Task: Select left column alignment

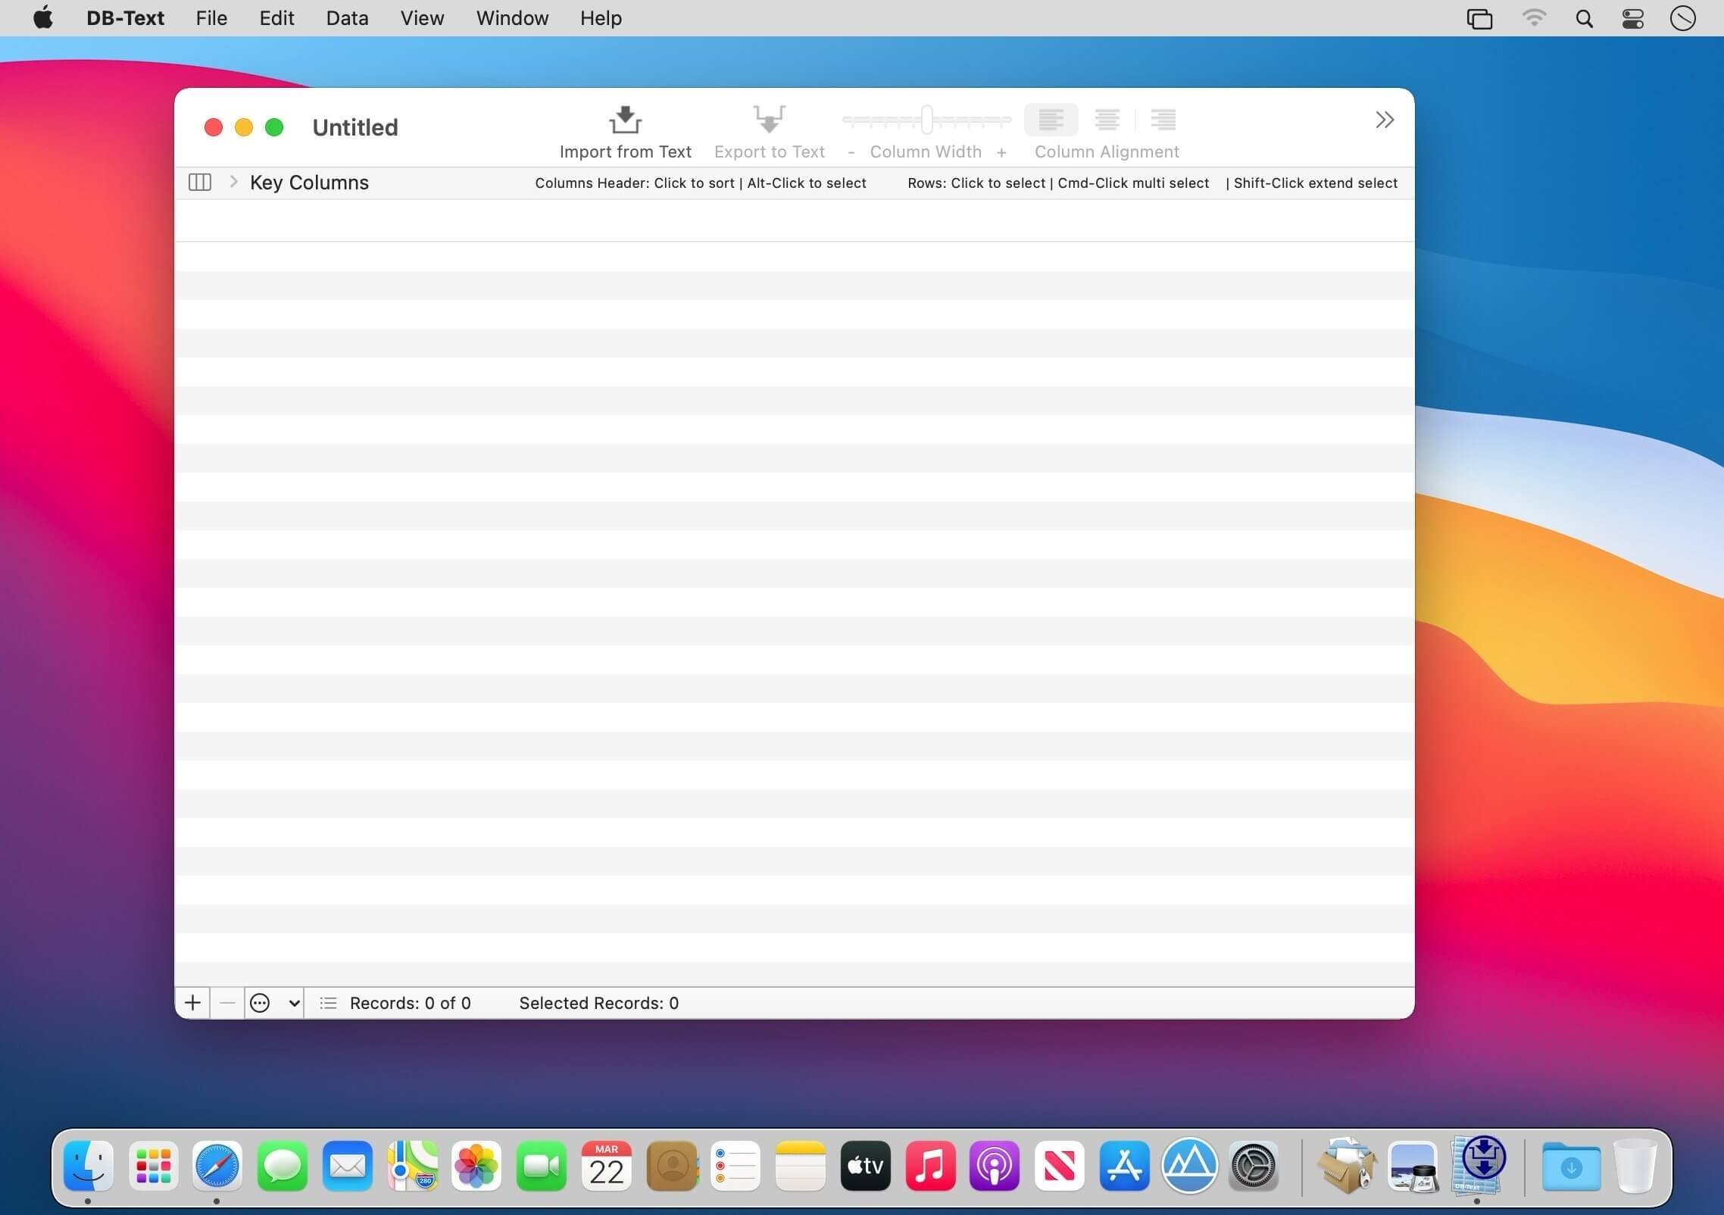Action: point(1051,120)
